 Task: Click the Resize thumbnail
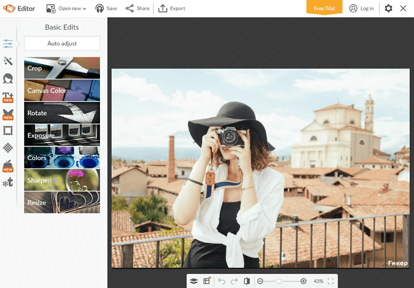62,203
